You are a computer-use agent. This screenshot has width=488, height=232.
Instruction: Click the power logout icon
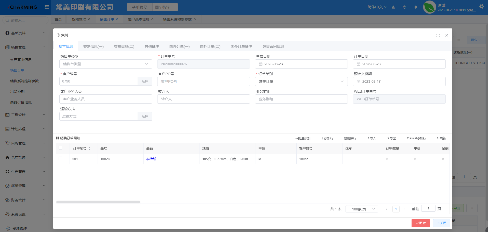(x=404, y=7)
